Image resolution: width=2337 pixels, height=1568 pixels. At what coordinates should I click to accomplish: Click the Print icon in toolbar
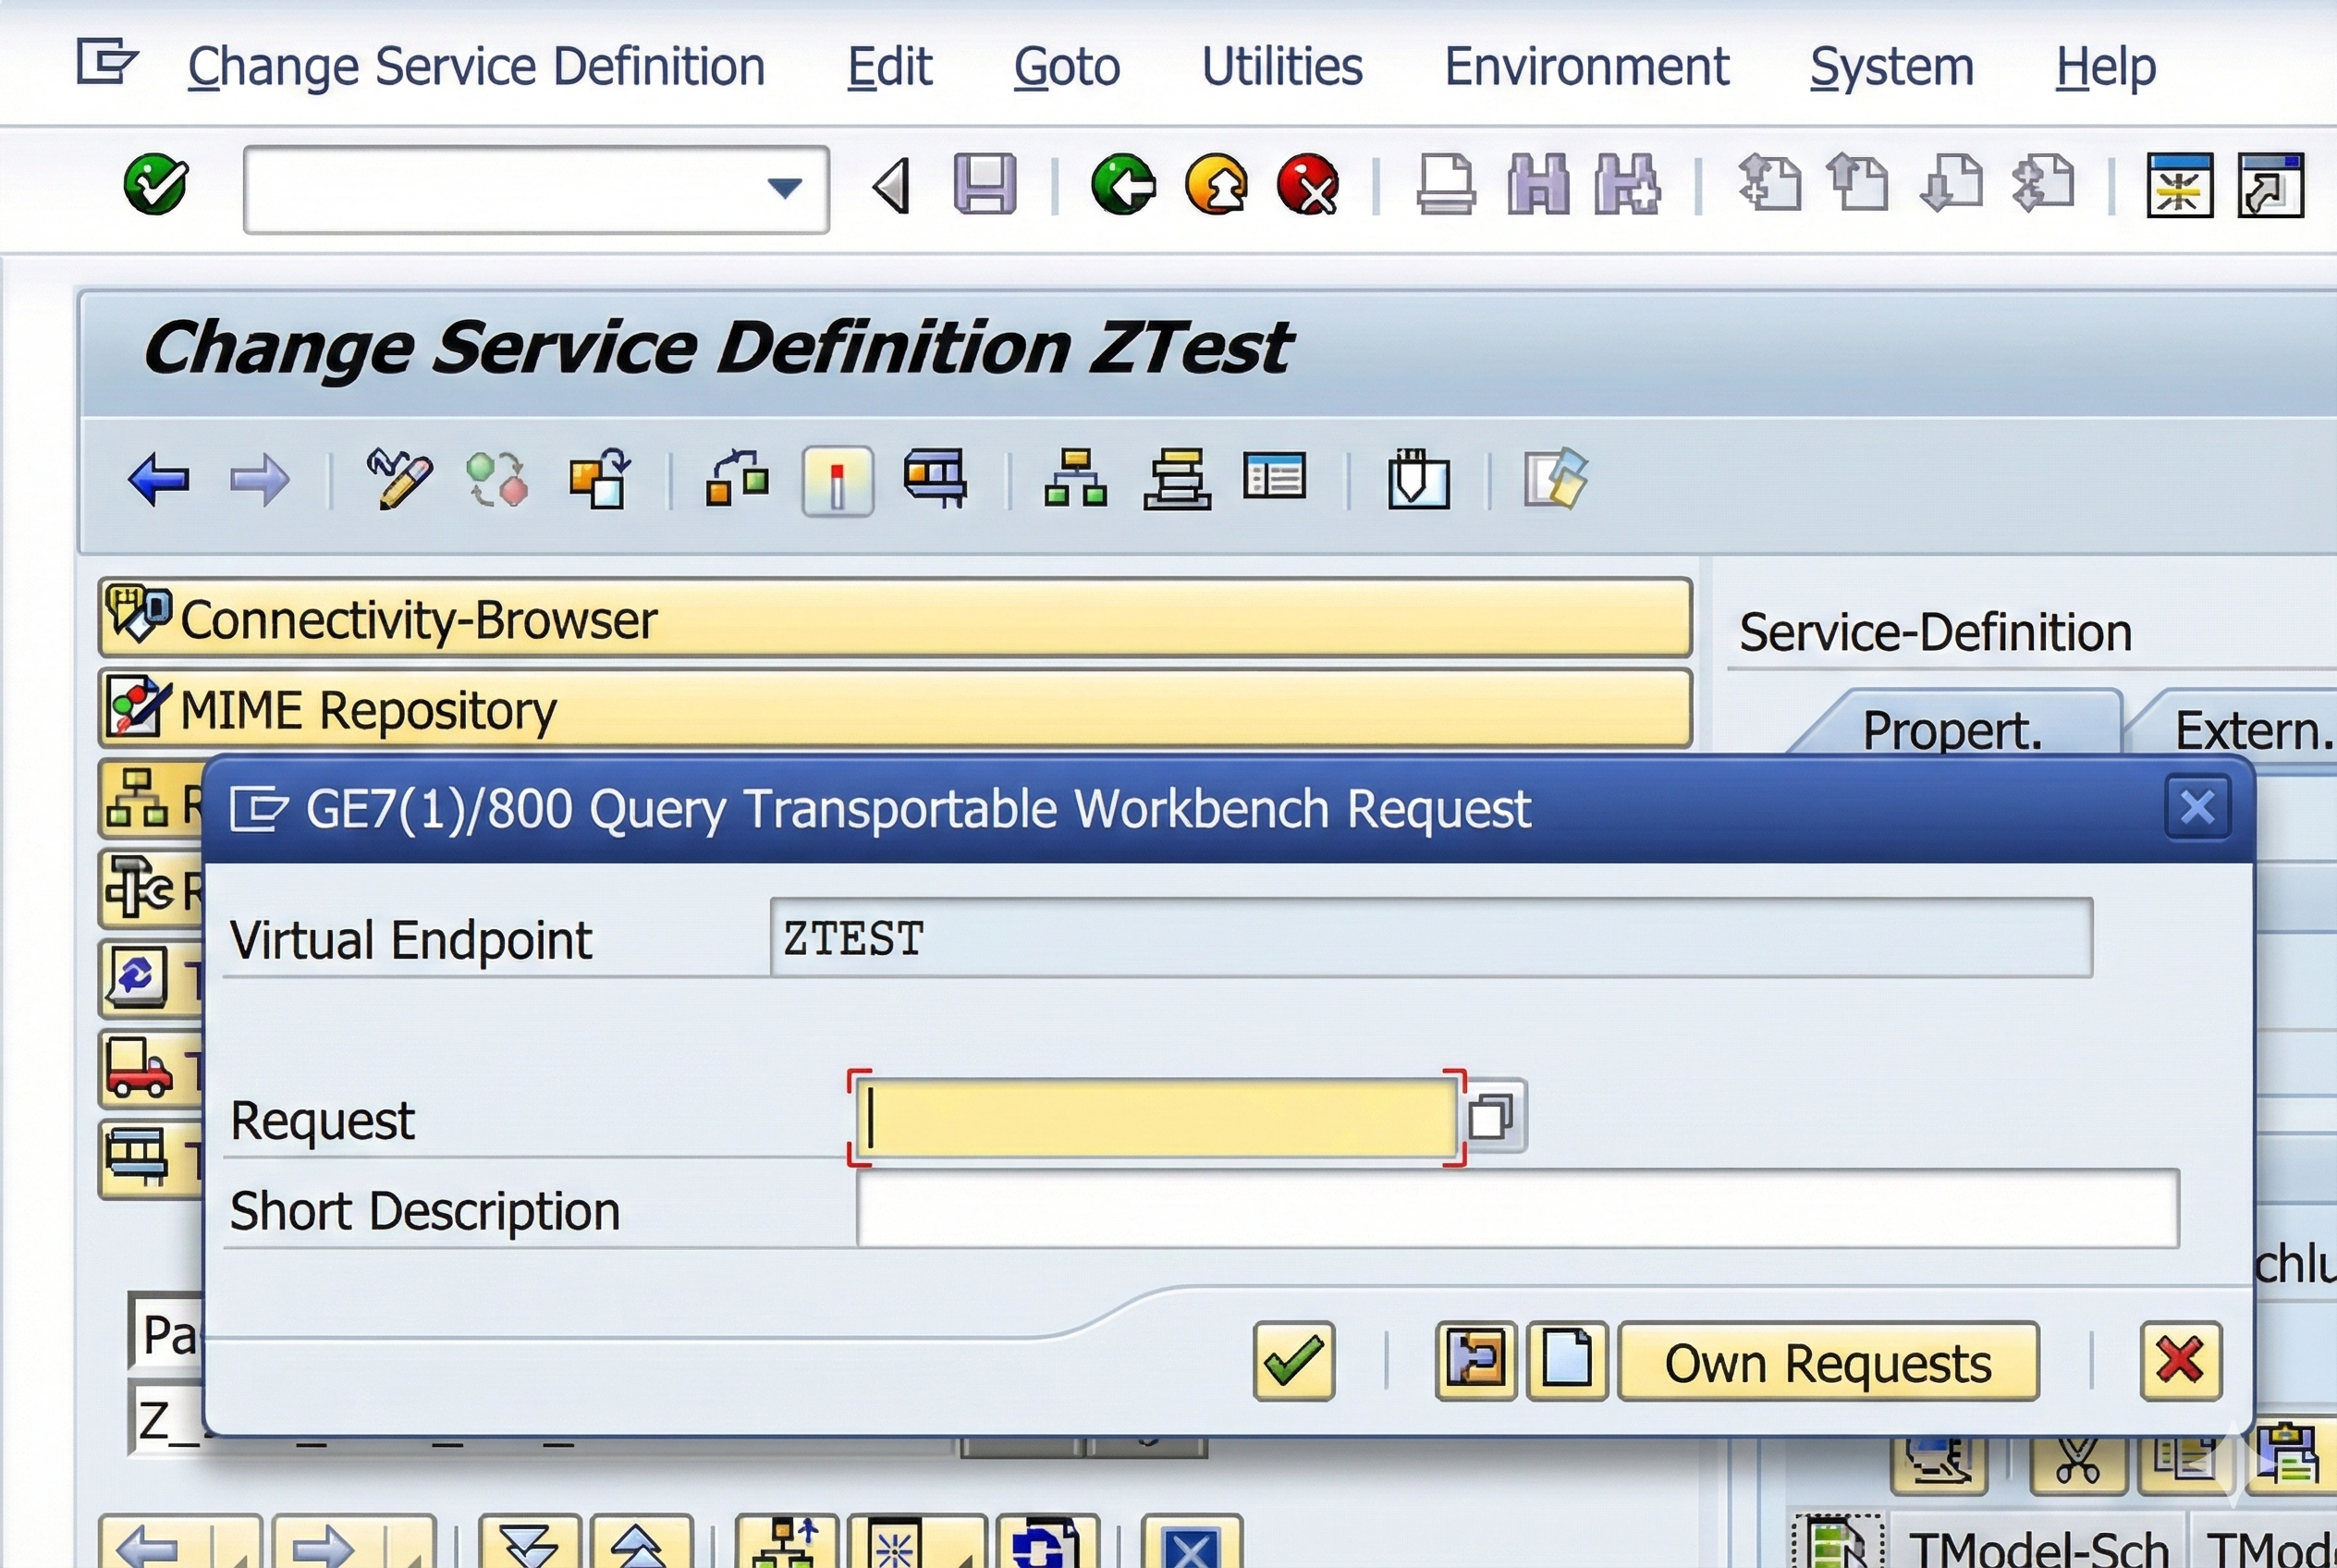point(1445,185)
